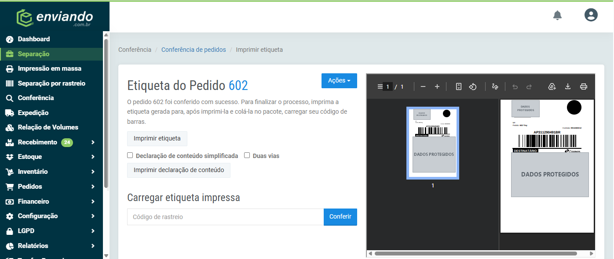Click the Recebimento 24 badge
The width and height of the screenshot is (614, 259).
(x=67, y=142)
